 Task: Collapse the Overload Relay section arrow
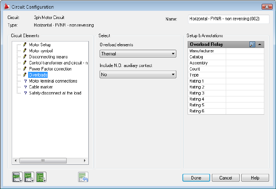coord(260,44)
